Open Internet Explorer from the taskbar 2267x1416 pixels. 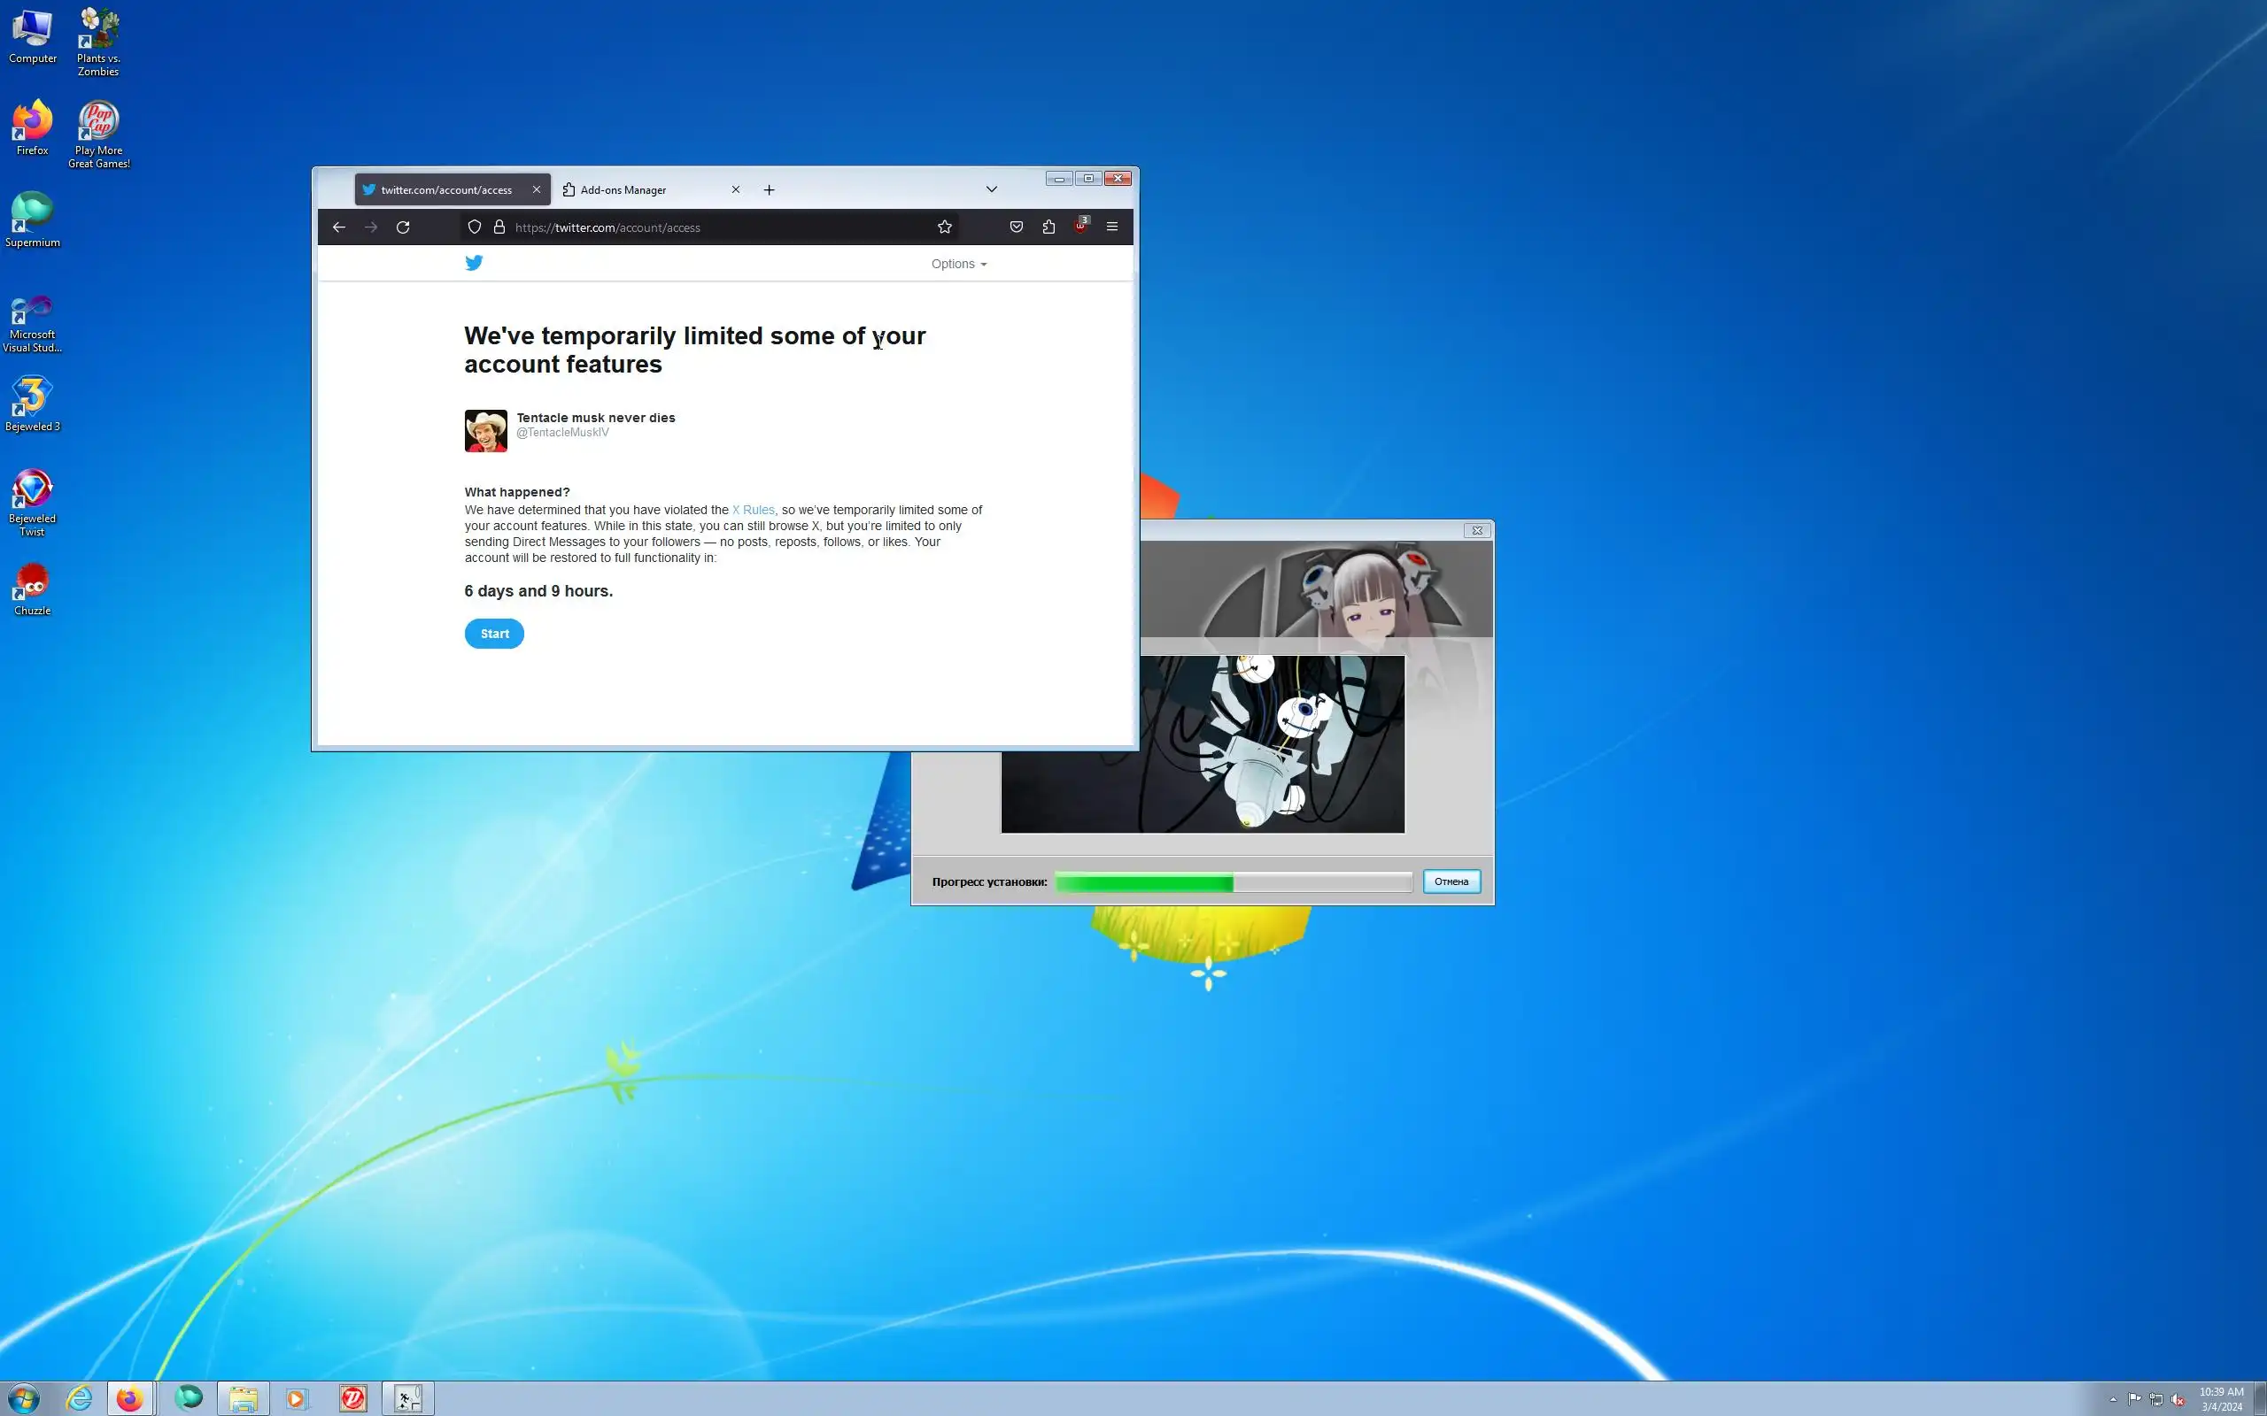(x=80, y=1398)
